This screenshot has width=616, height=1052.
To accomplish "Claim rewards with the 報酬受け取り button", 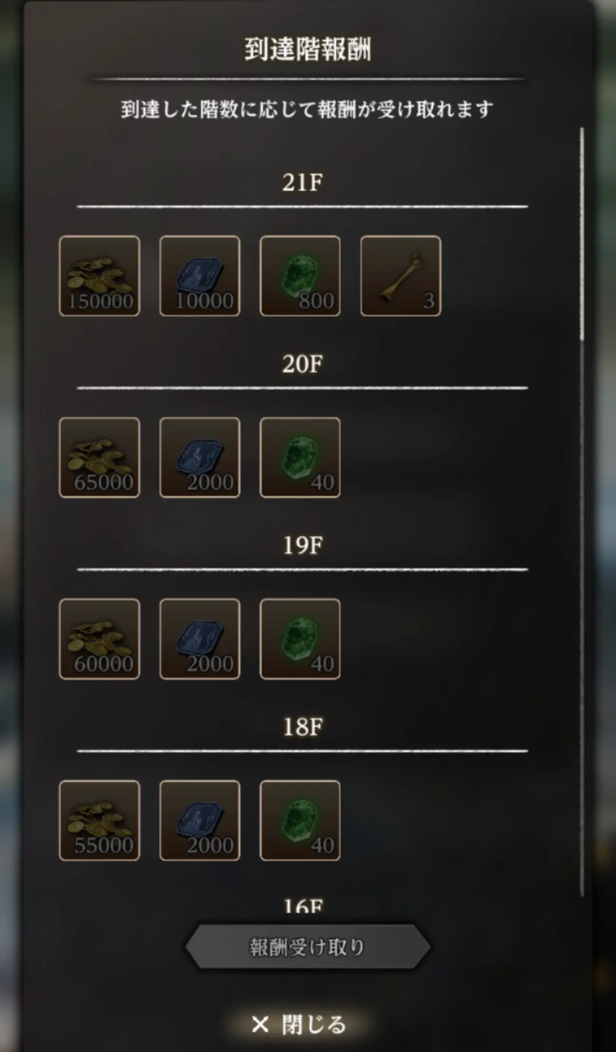I will pos(307,947).
